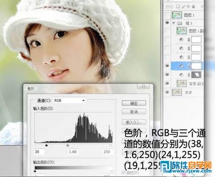Click the chain link icon on masked adjustment layer
The image size is (215, 177).
click(189, 75)
